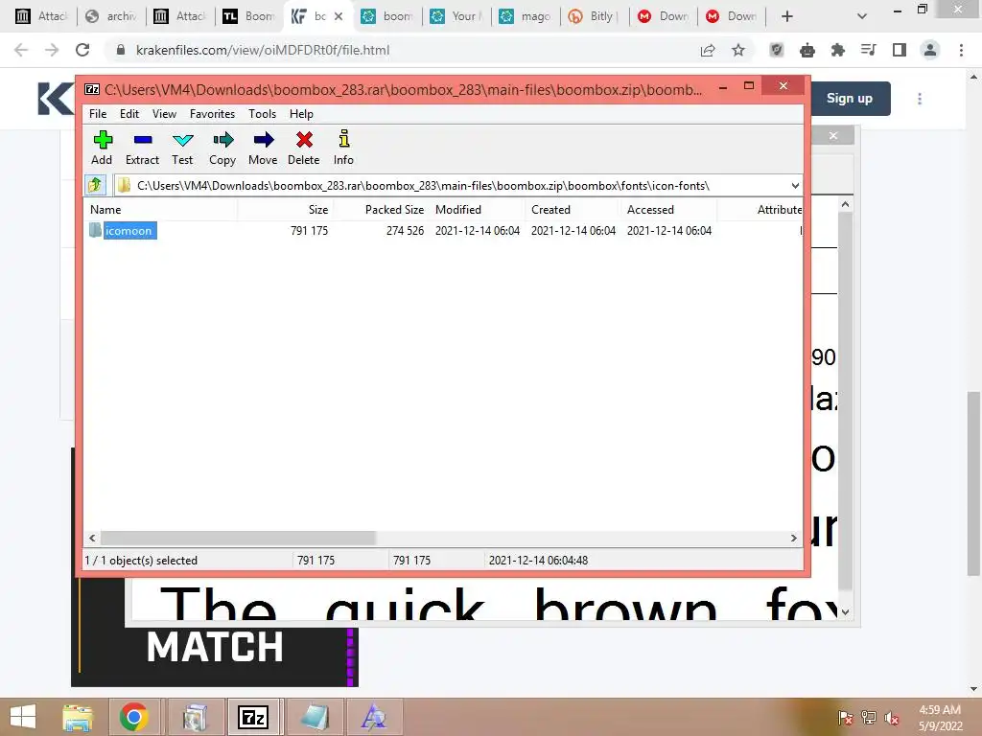Click the Action Center flag tray icon
This screenshot has height=736, width=982.
point(845,718)
